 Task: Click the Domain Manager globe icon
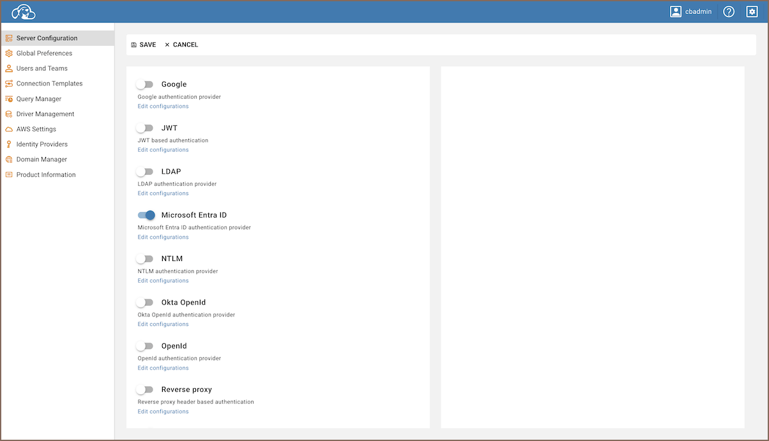point(9,160)
